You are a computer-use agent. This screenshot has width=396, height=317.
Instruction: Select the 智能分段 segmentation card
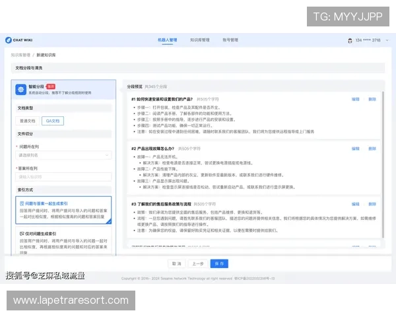point(63,90)
